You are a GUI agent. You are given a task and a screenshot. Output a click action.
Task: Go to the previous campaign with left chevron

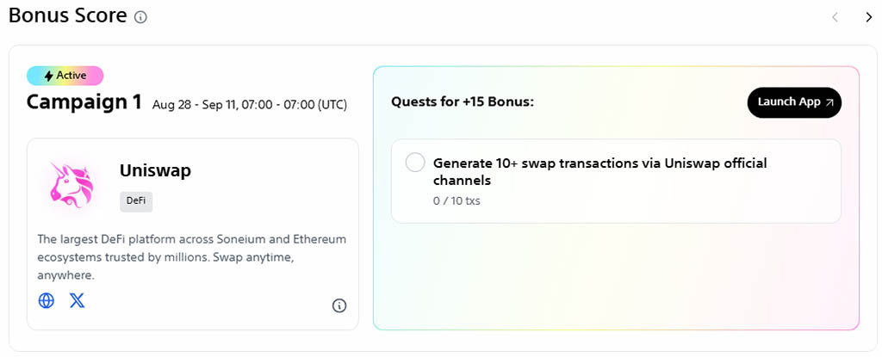(x=835, y=17)
